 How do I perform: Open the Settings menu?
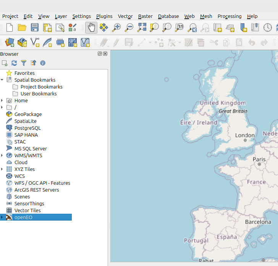82,16
